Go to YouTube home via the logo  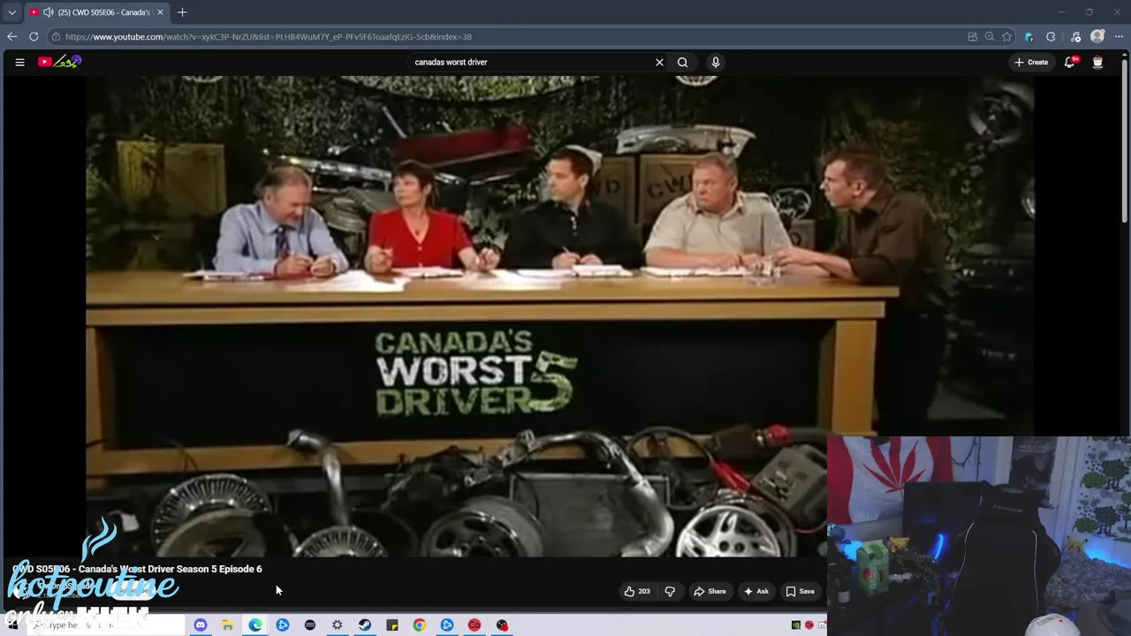pos(59,62)
